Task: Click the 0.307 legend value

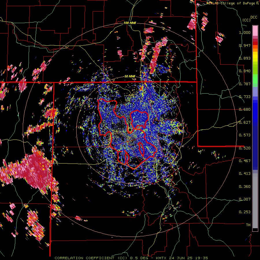Action: click(245, 199)
